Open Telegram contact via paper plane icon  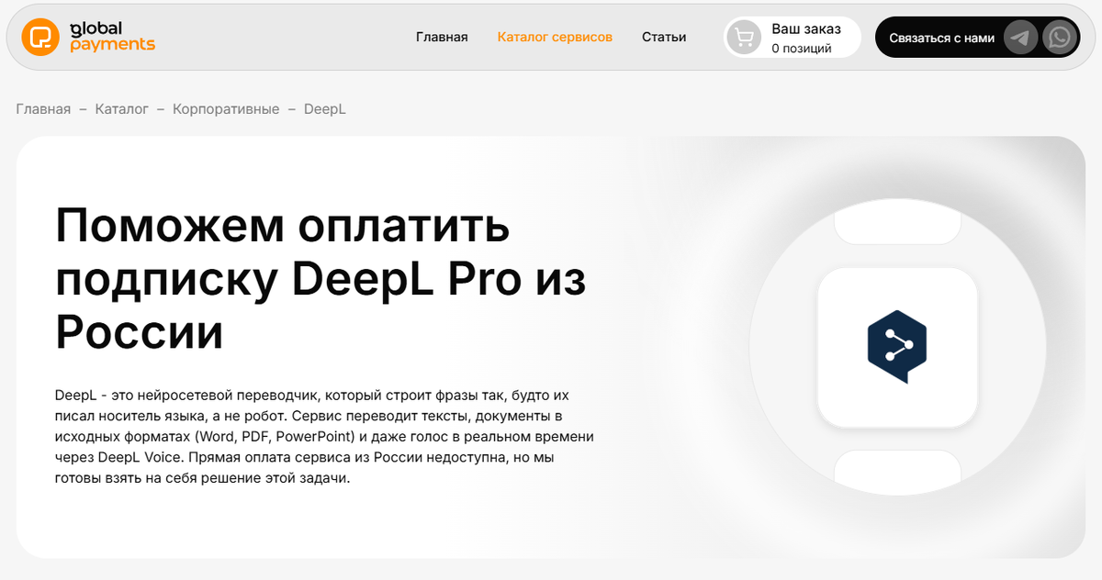tap(1020, 38)
